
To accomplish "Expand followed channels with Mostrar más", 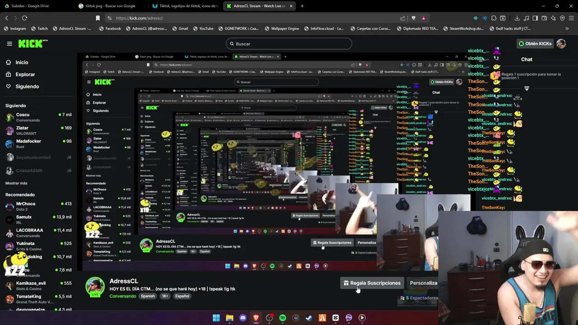I will (x=16, y=183).
